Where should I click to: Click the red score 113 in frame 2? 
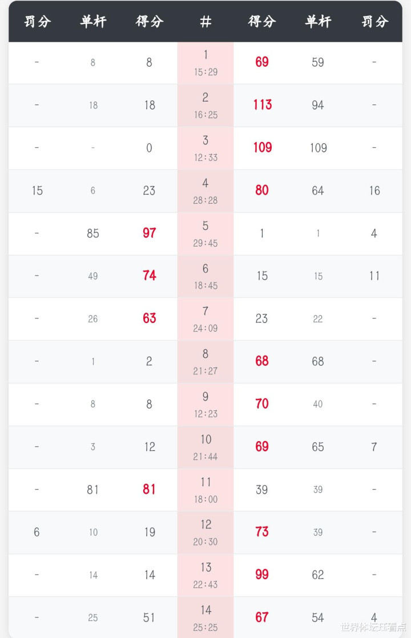click(x=262, y=105)
